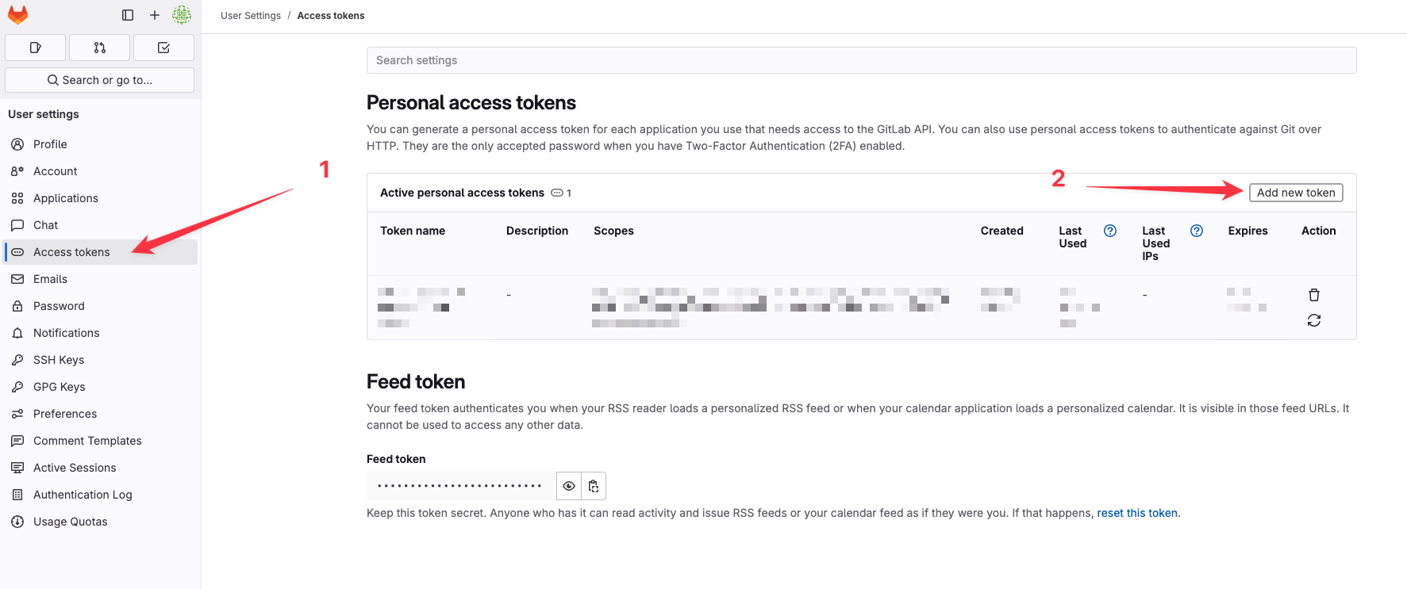Open assigned issues icon button
This screenshot has width=1407, height=589.
pyautogui.click(x=35, y=48)
